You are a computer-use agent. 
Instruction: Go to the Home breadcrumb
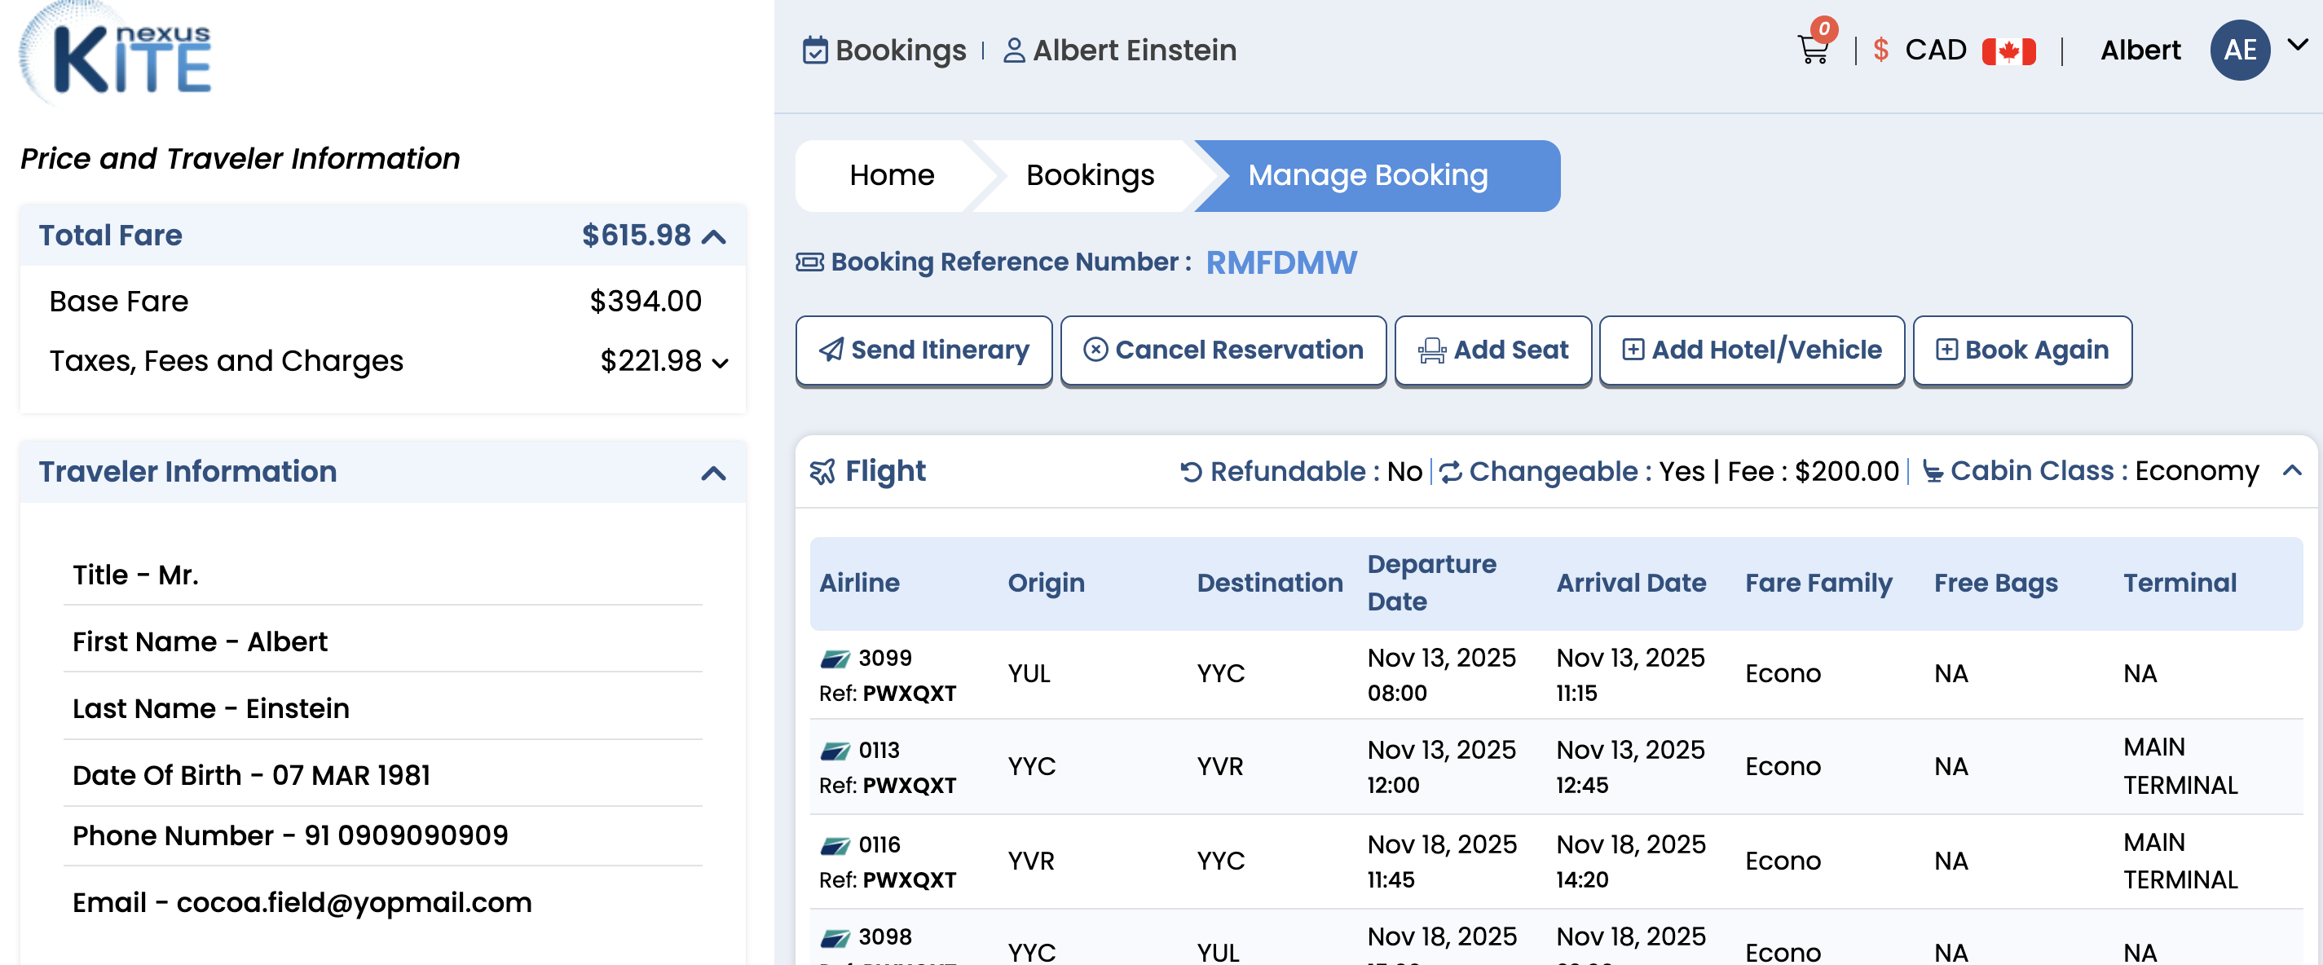[891, 175]
